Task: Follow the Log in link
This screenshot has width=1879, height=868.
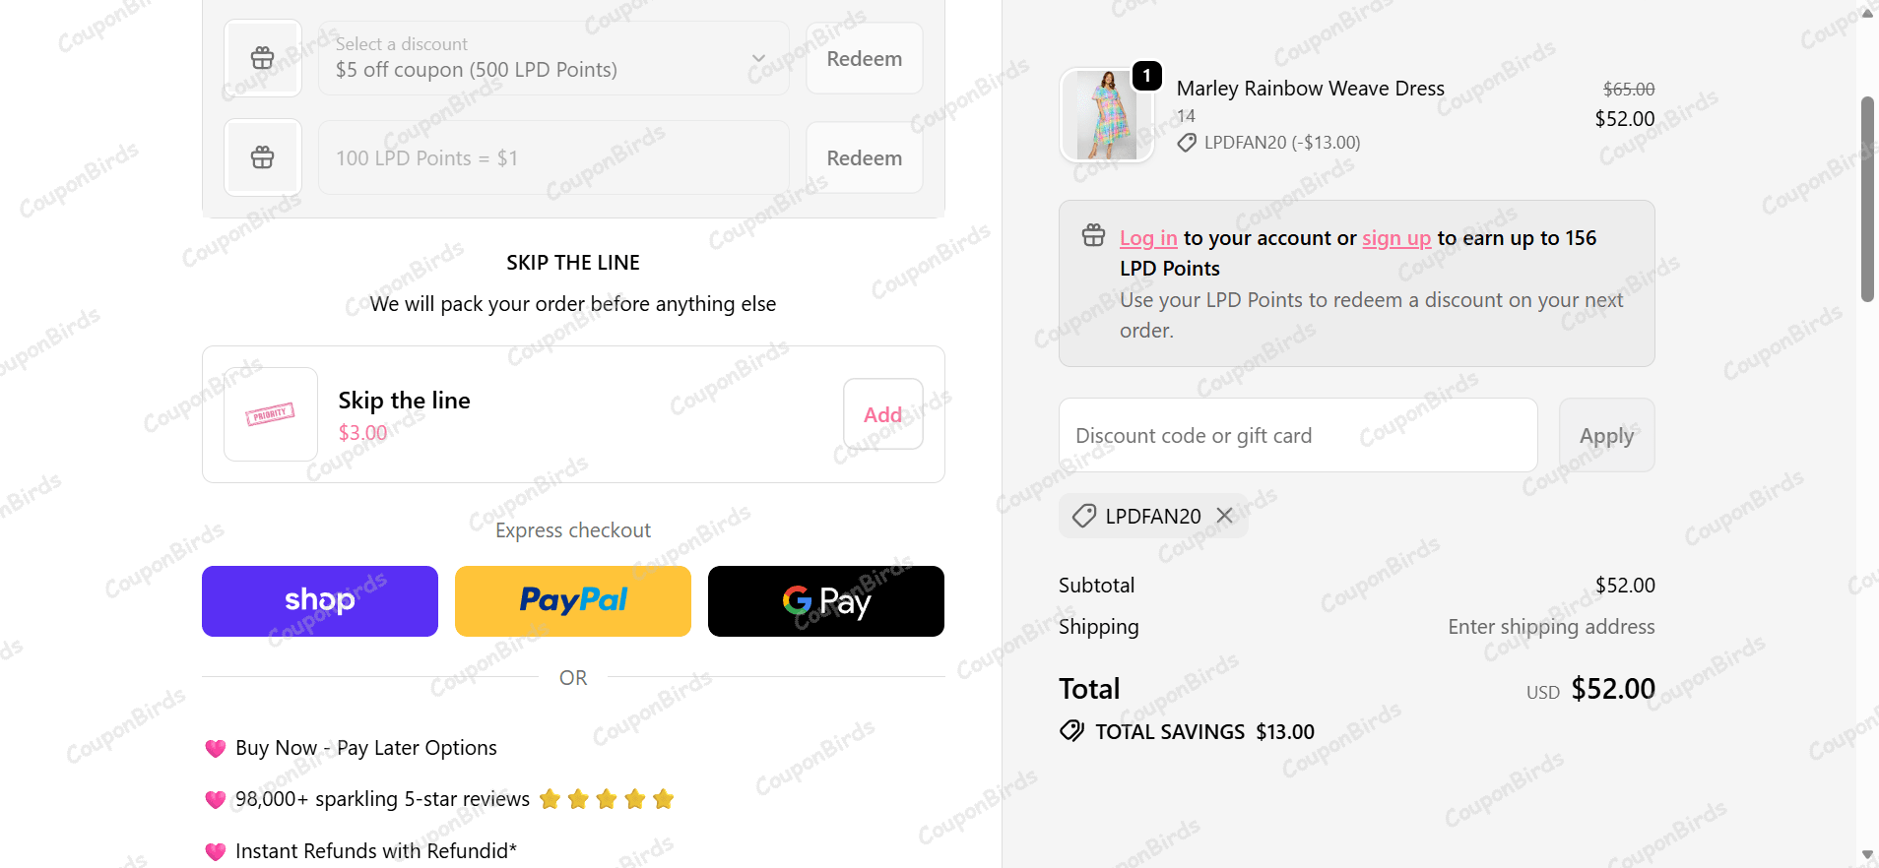Action: click(x=1148, y=238)
